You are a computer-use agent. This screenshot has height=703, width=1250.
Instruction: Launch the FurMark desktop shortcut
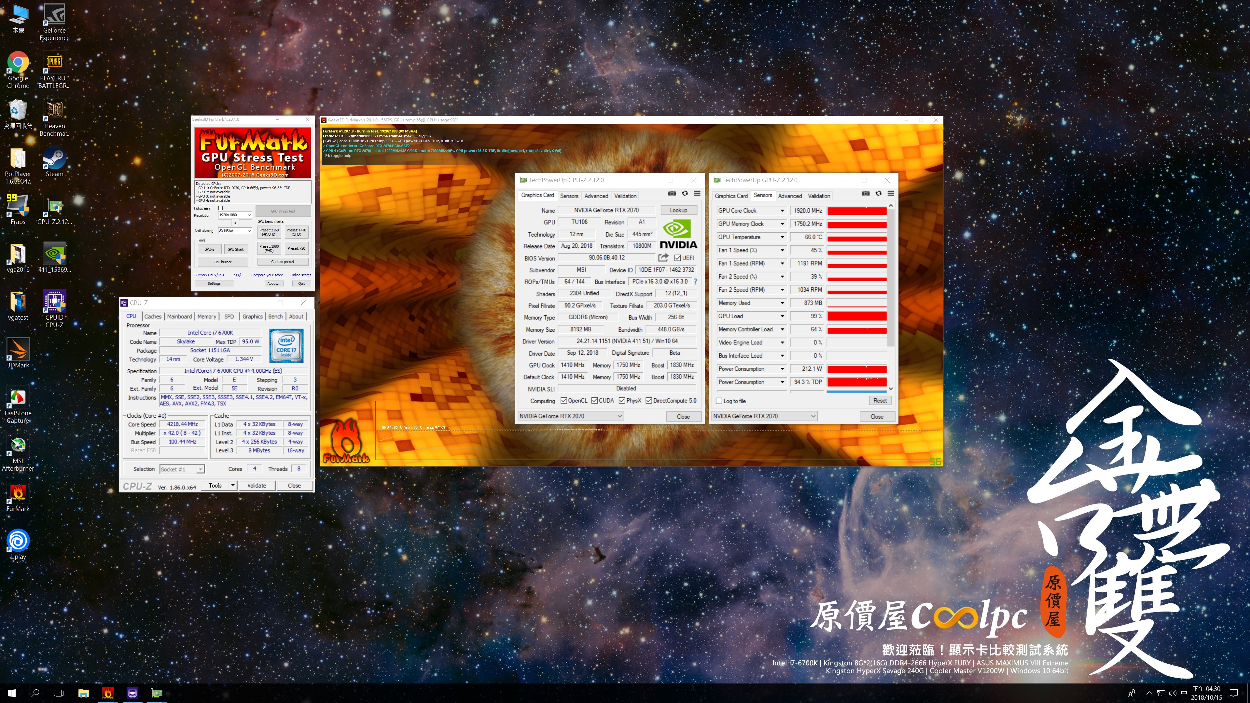click(18, 497)
